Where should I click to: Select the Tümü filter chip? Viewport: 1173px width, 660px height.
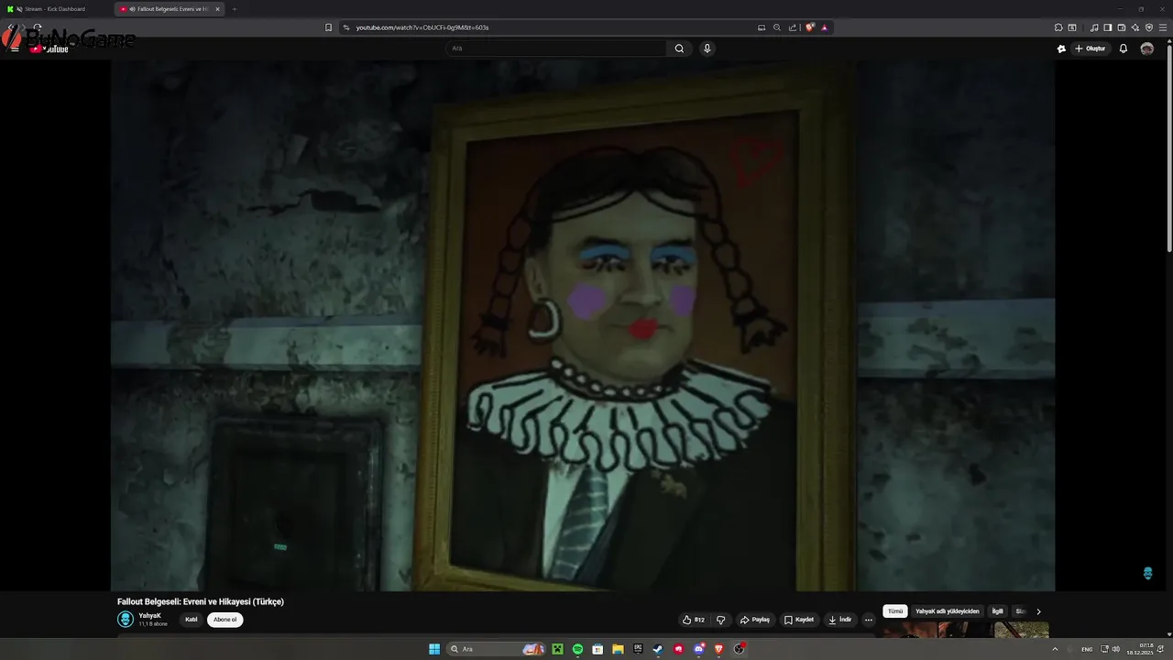point(895,611)
